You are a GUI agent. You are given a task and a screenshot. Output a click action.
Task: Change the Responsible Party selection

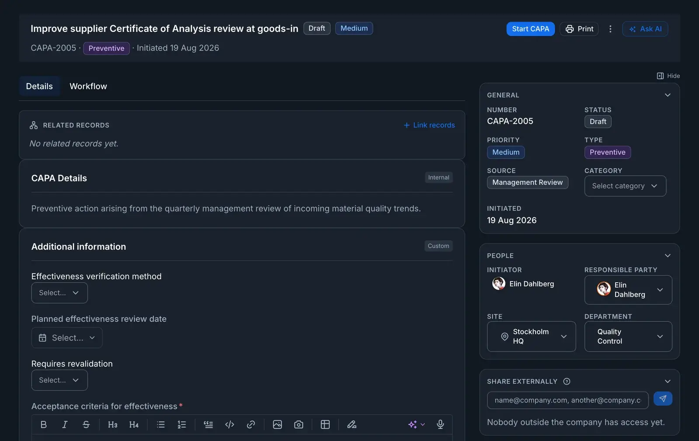click(x=628, y=290)
